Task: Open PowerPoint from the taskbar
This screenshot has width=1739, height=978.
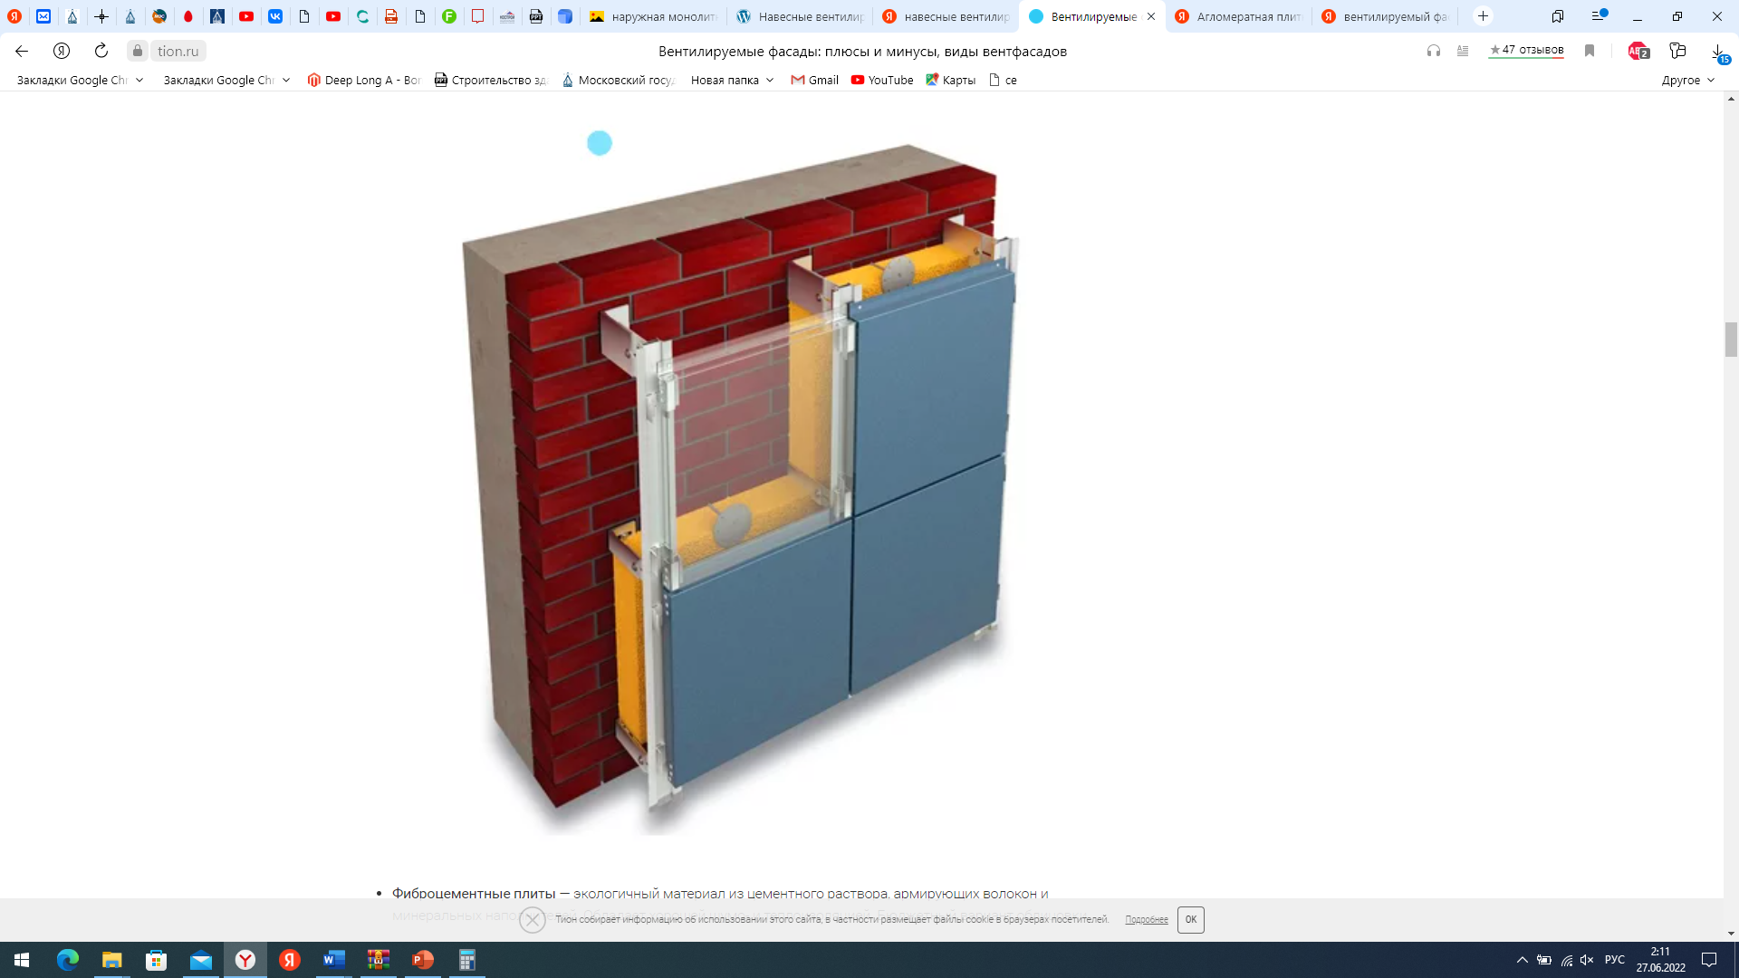Action: (422, 960)
